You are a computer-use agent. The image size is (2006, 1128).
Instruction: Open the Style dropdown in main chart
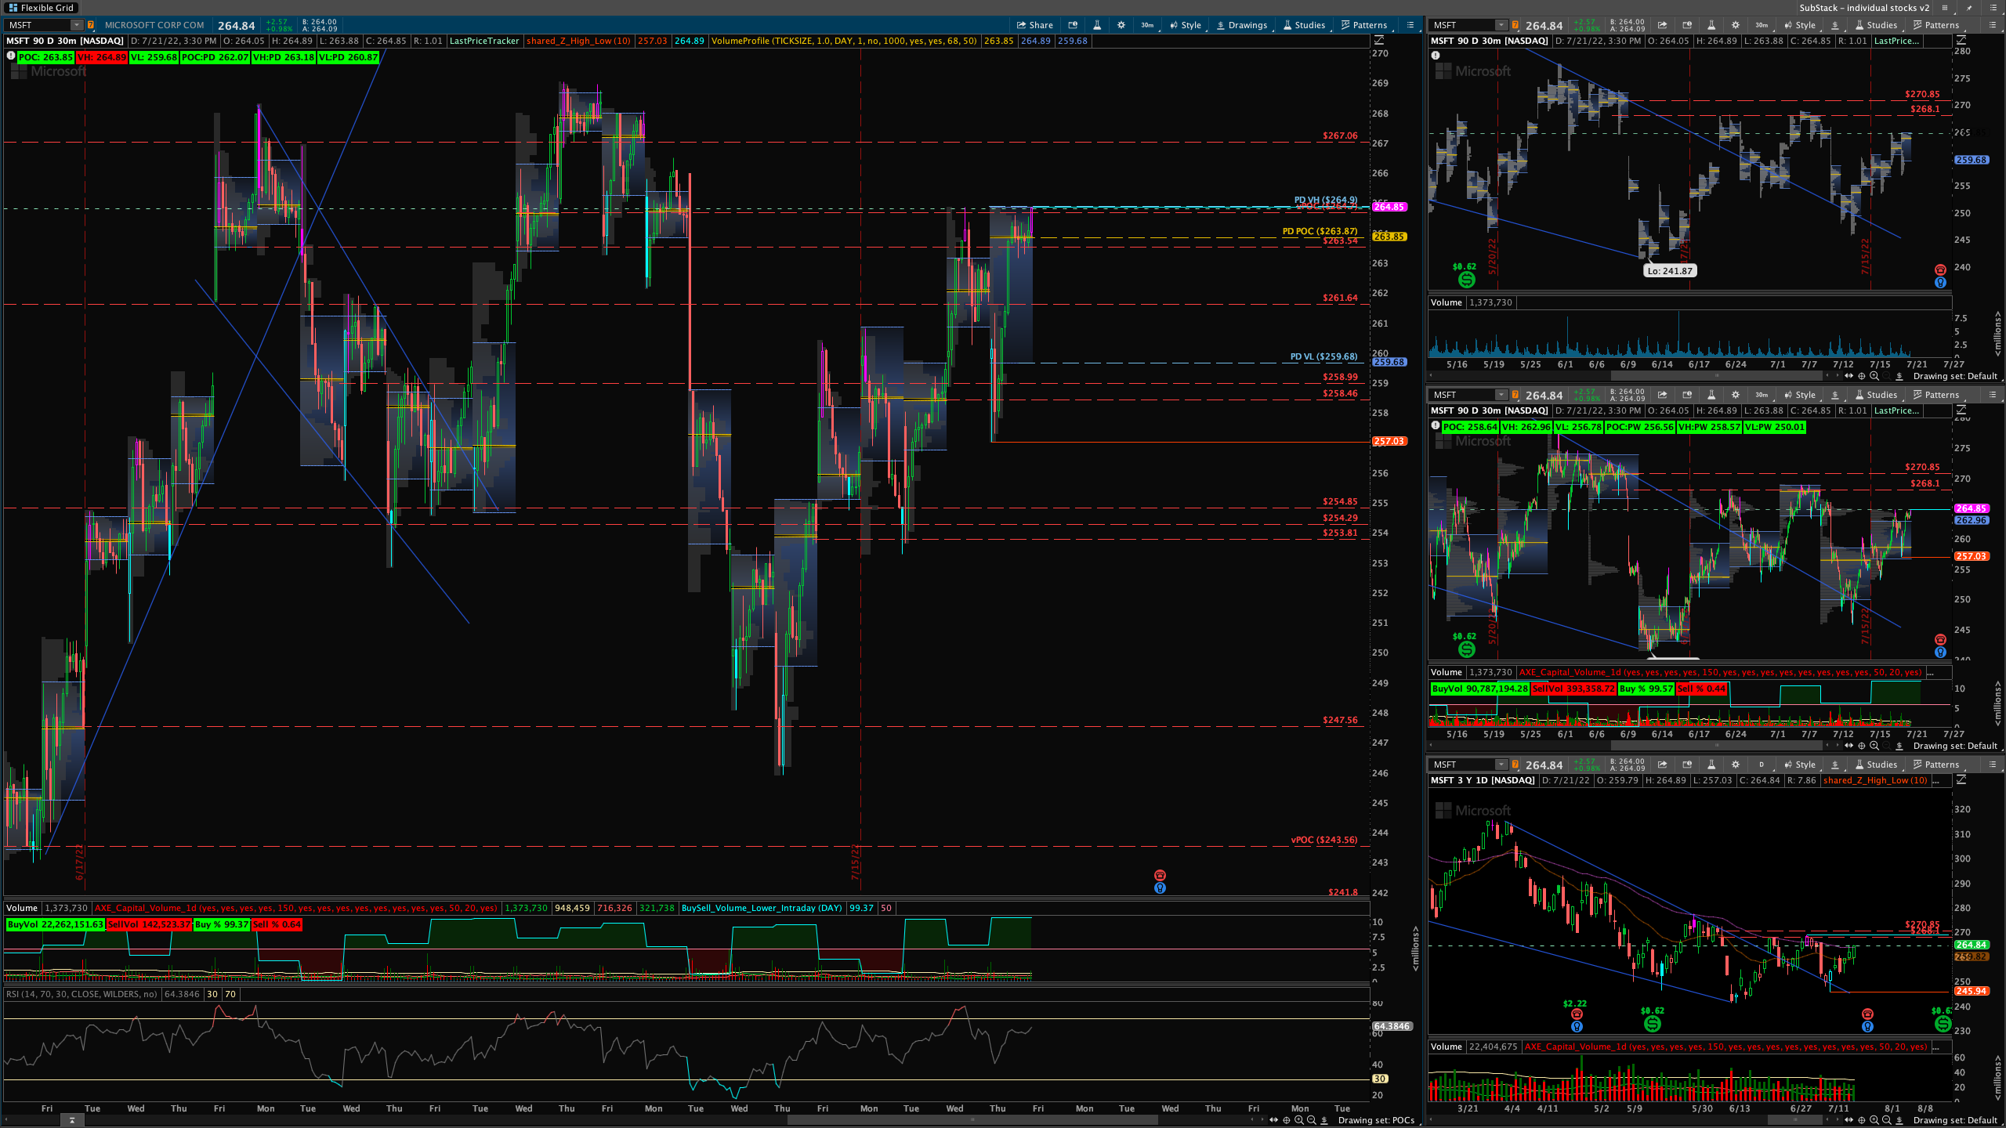pyautogui.click(x=1185, y=25)
